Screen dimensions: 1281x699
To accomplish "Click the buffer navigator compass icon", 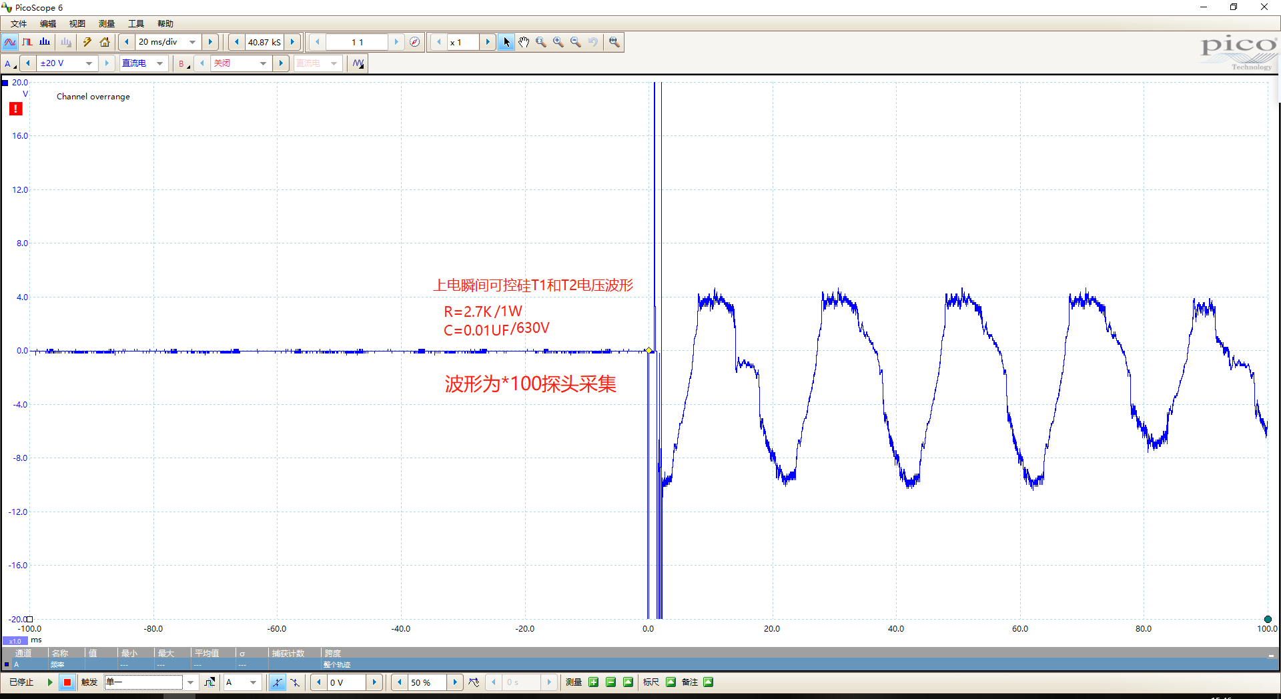I will (x=415, y=42).
